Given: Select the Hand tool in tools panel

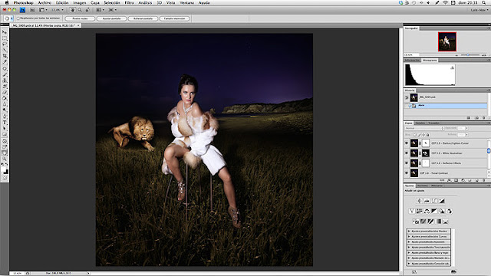Looking at the screenshot, I should (5, 153).
